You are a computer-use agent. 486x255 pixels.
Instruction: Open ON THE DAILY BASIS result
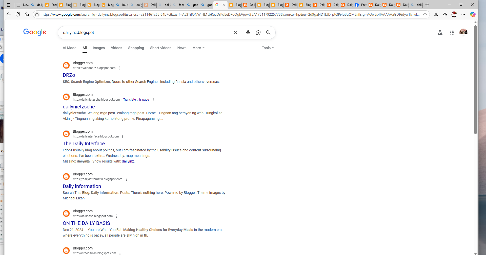pyautogui.click(x=86, y=223)
